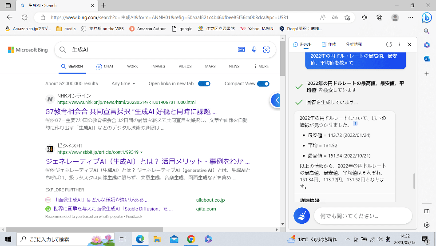The height and width of the screenshot is (246, 436).
Task: Reload the page with refresh icon
Action: (x=24, y=17)
